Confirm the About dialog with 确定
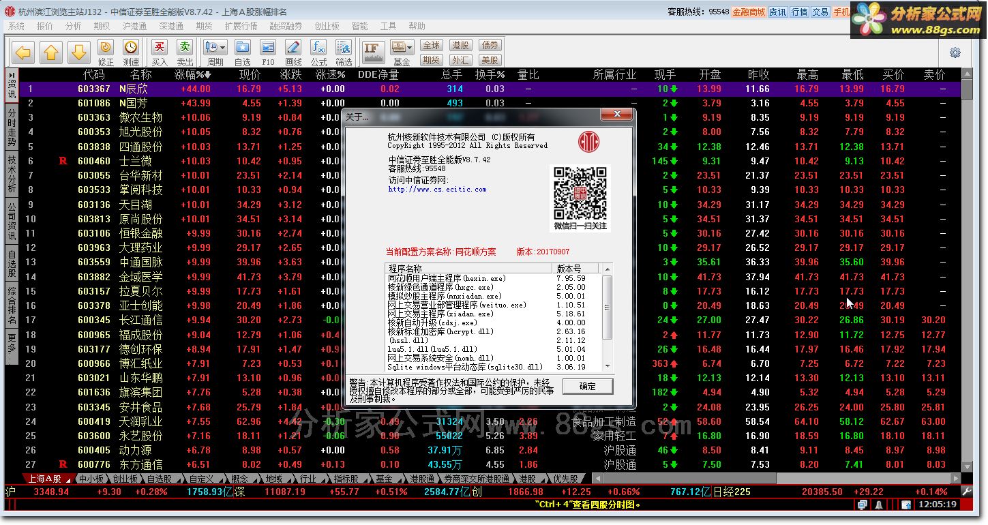988x525 pixels. [x=587, y=386]
